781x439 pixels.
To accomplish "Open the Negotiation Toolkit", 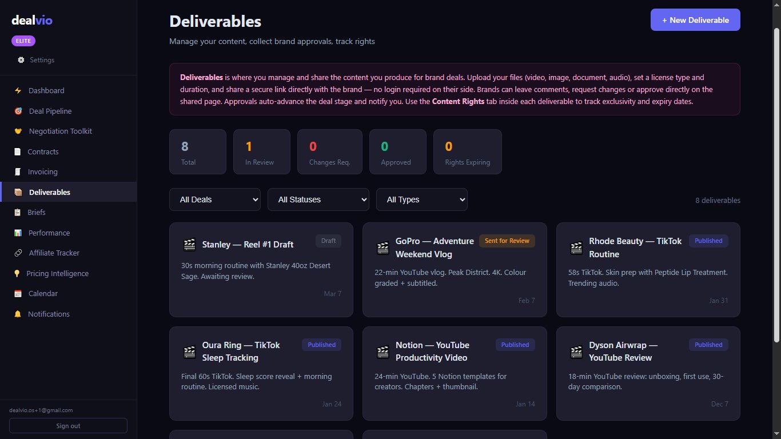I will point(60,131).
